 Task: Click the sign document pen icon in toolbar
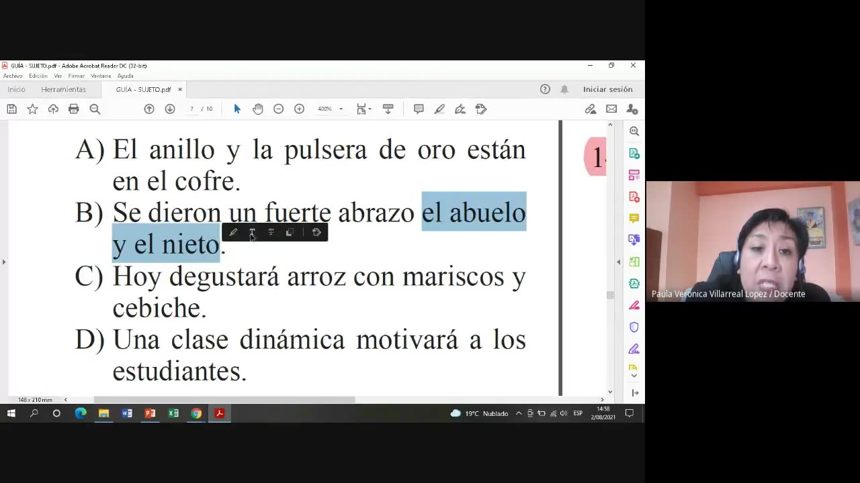tap(460, 109)
